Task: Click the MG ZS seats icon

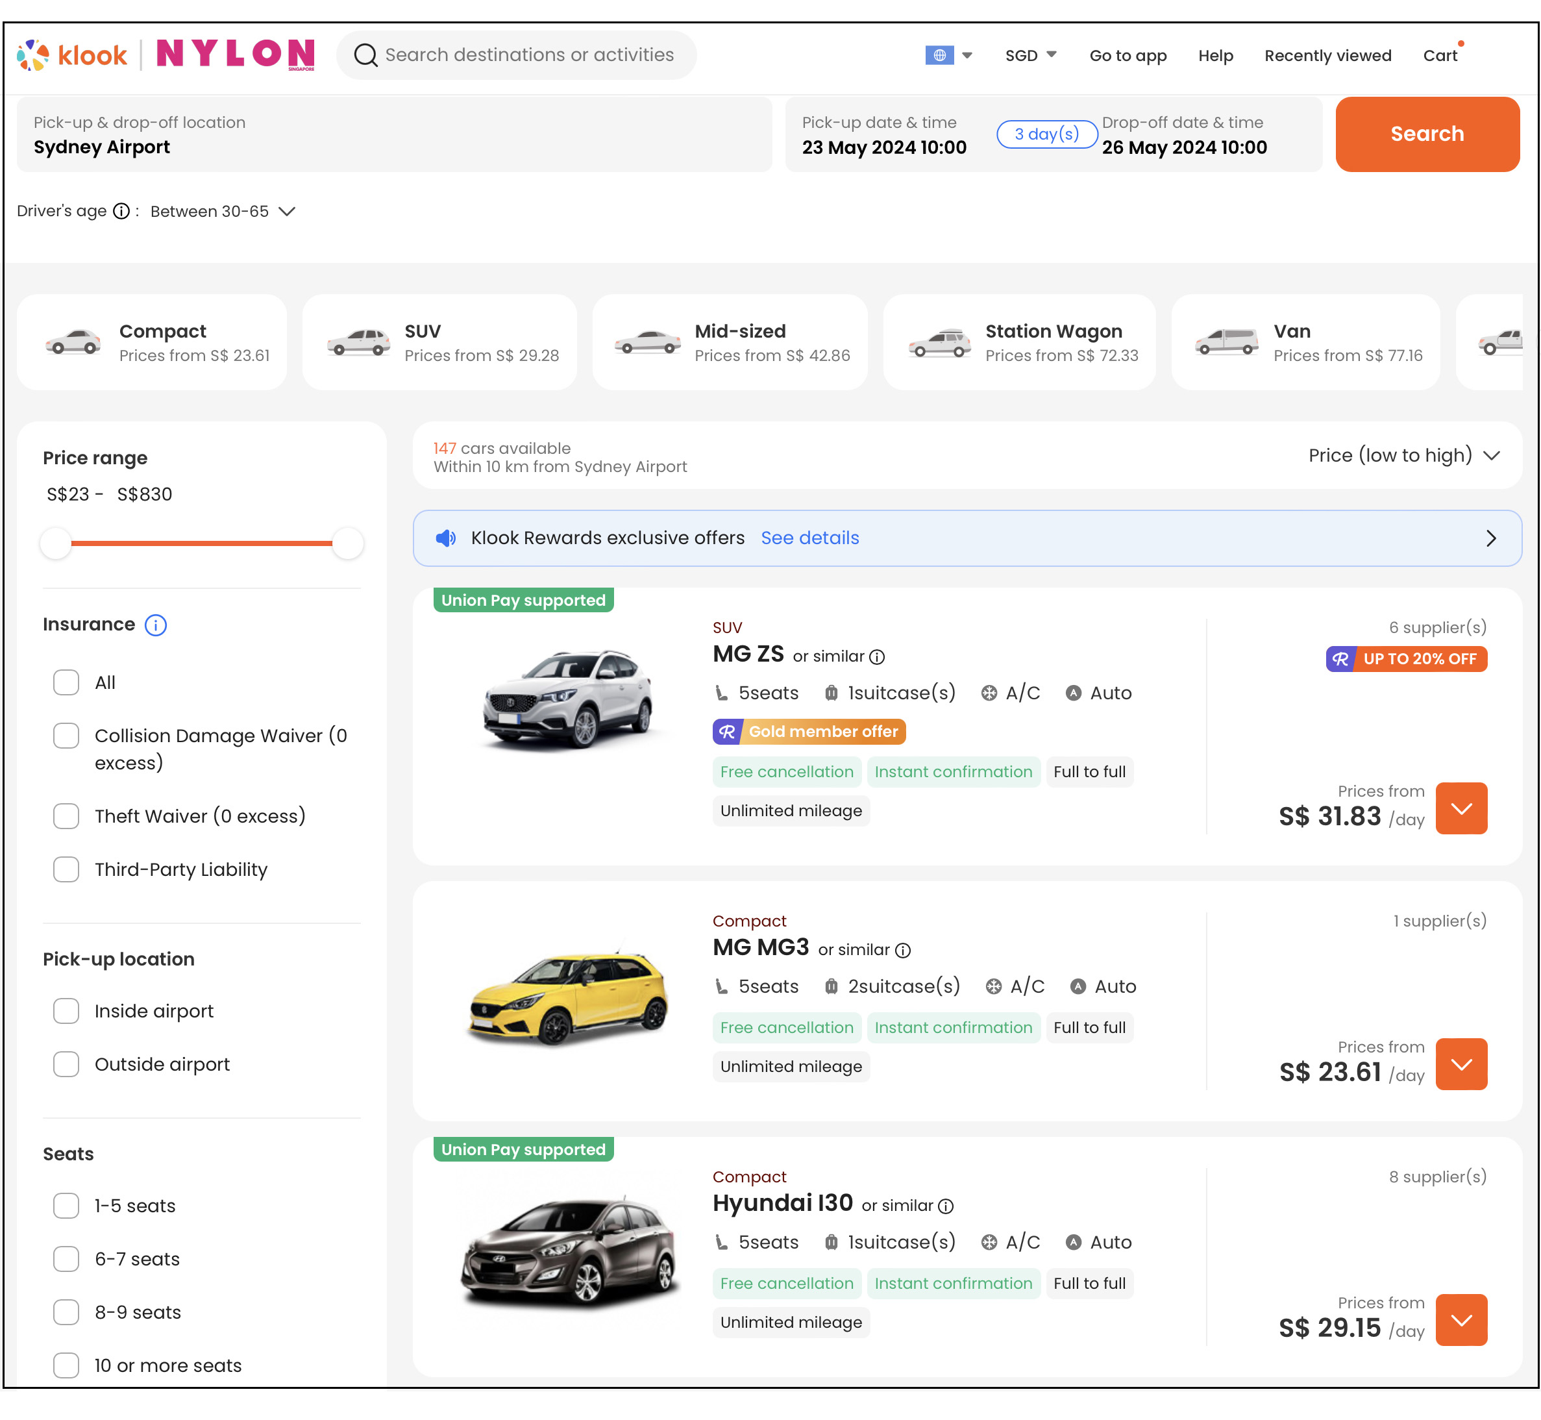Action: point(721,693)
